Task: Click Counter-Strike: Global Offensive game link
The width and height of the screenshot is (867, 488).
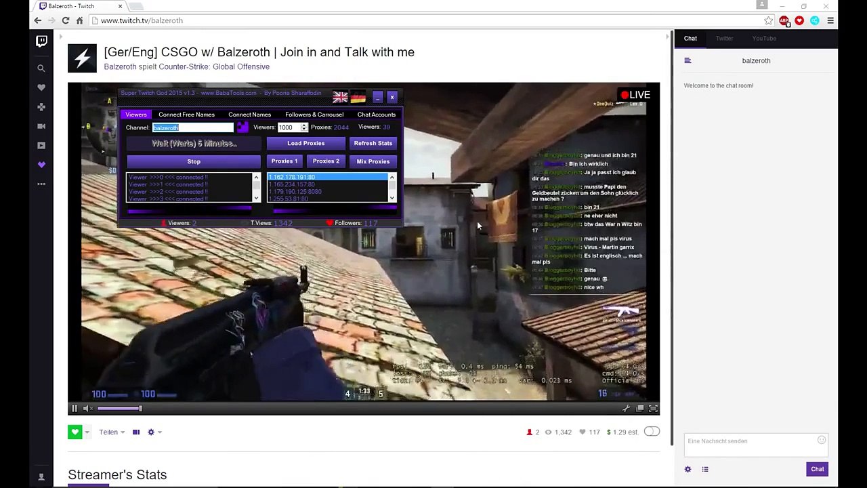Action: (x=214, y=66)
